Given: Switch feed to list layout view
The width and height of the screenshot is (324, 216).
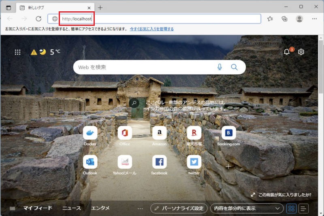Looking at the screenshot, I should pyautogui.click(x=303, y=208).
